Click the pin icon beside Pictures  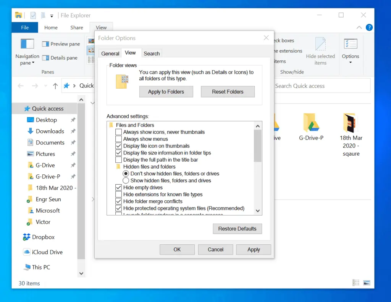click(x=73, y=154)
